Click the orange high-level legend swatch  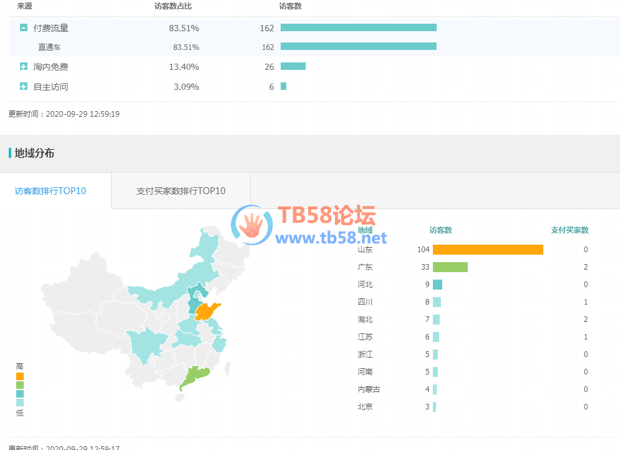(20, 376)
